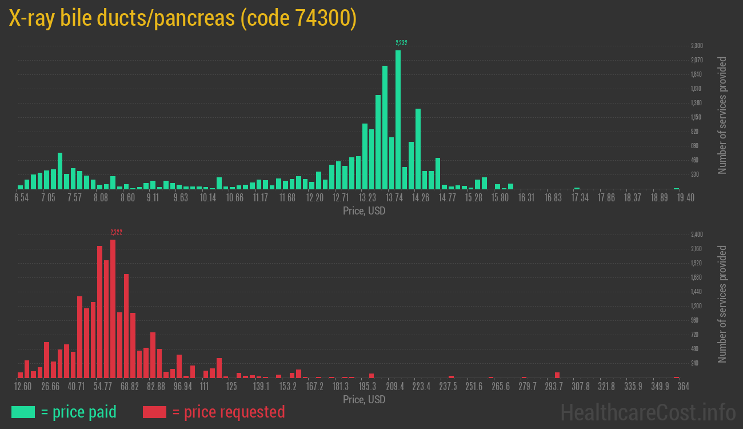This screenshot has width=743, height=429.
Task: Click the small red bar near 293.7
Action: pos(557,375)
